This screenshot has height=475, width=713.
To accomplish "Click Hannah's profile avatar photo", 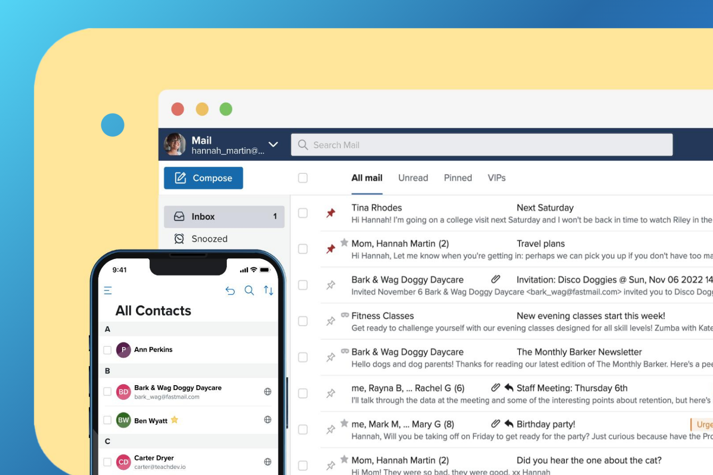I will tap(175, 144).
